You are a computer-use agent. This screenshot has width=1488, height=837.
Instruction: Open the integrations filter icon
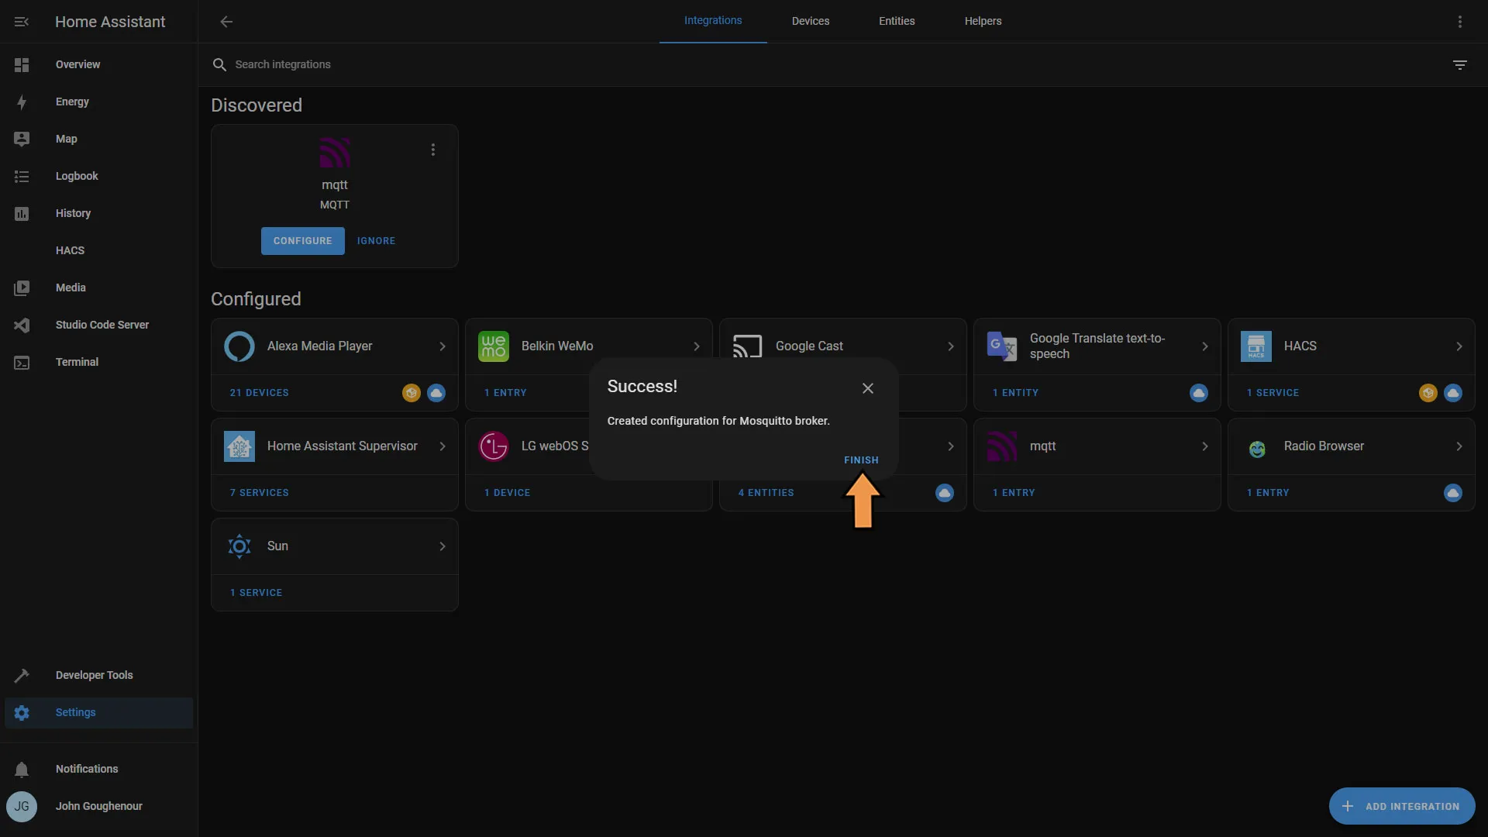pyautogui.click(x=1460, y=65)
